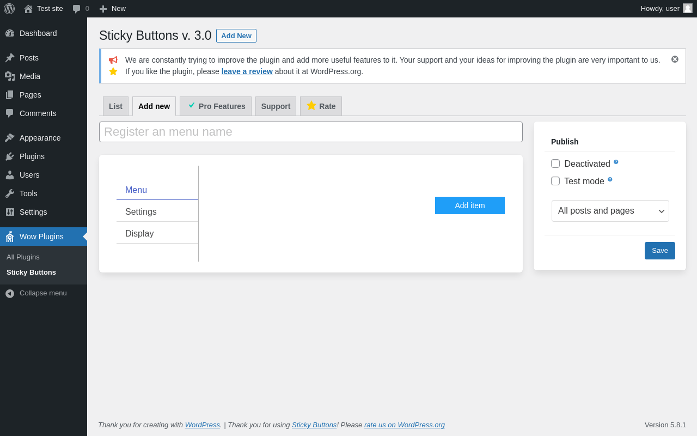Click the plus icon beside New
This screenshot has height=436, width=697.
[103, 9]
